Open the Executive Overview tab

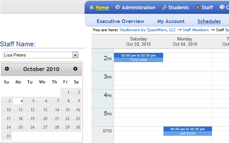[120, 21]
